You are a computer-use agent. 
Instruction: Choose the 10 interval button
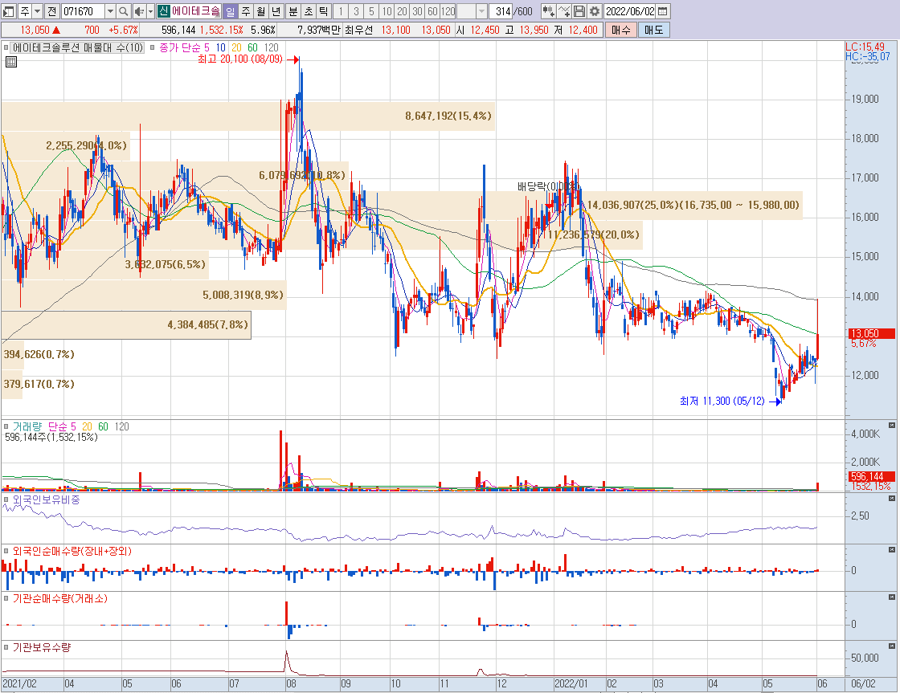(x=387, y=11)
